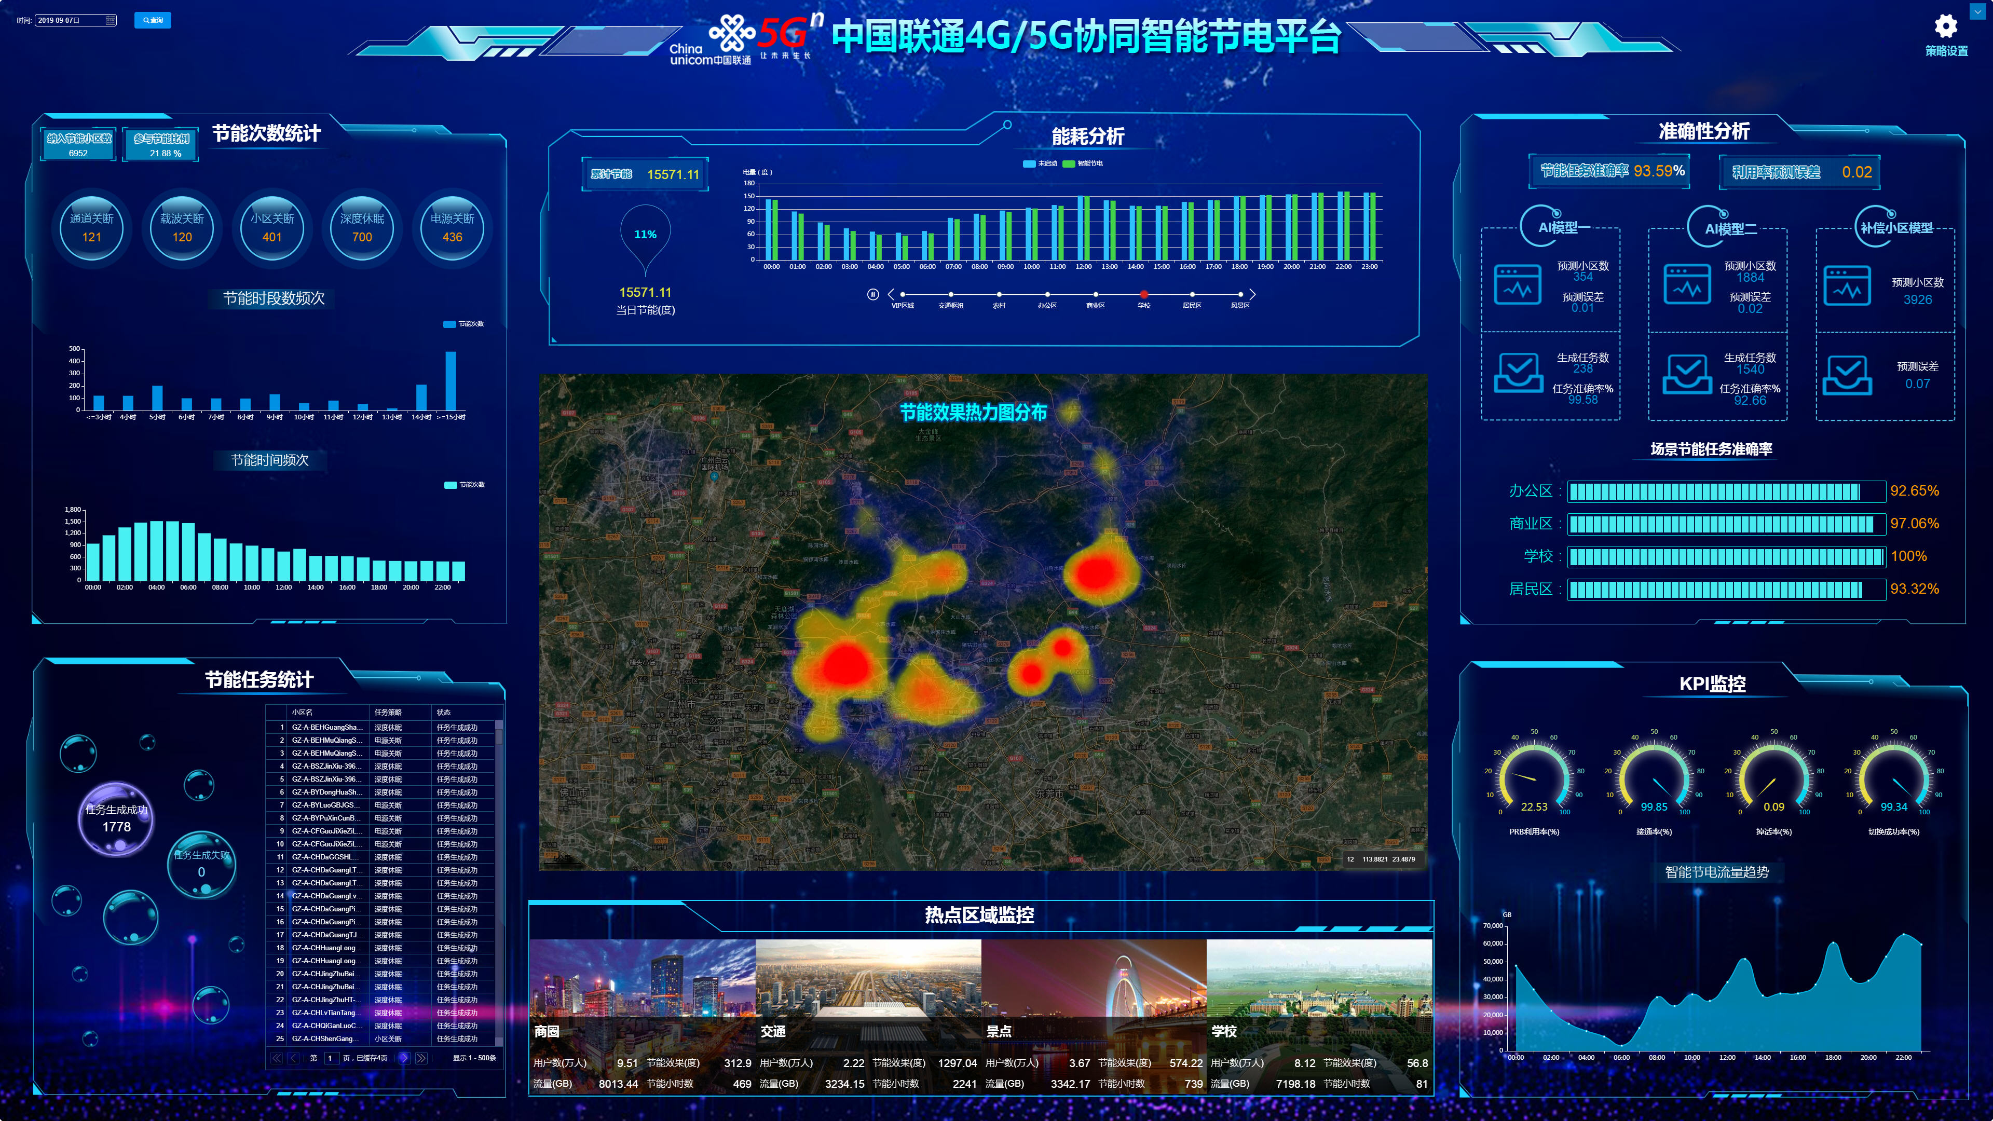The image size is (1993, 1121).
Task: Click AI模型二 prediction chart icon
Action: click(x=1687, y=284)
